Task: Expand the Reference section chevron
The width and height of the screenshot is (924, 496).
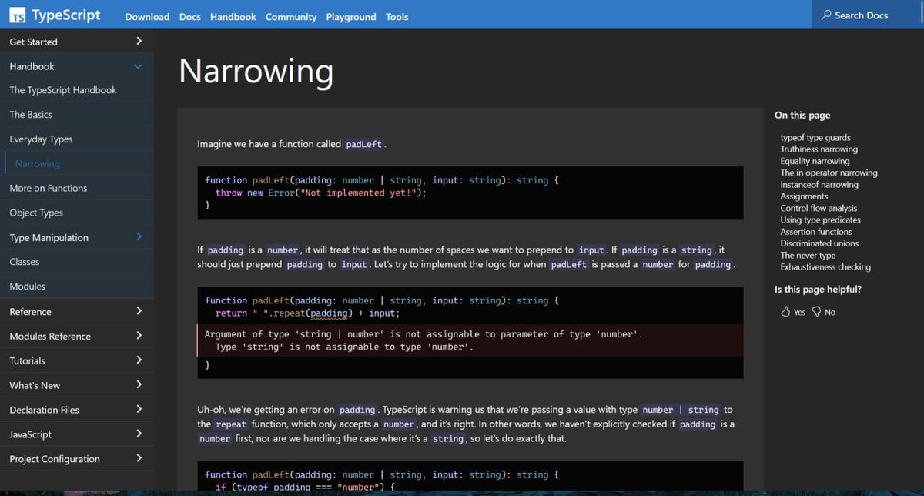Action: coord(139,311)
